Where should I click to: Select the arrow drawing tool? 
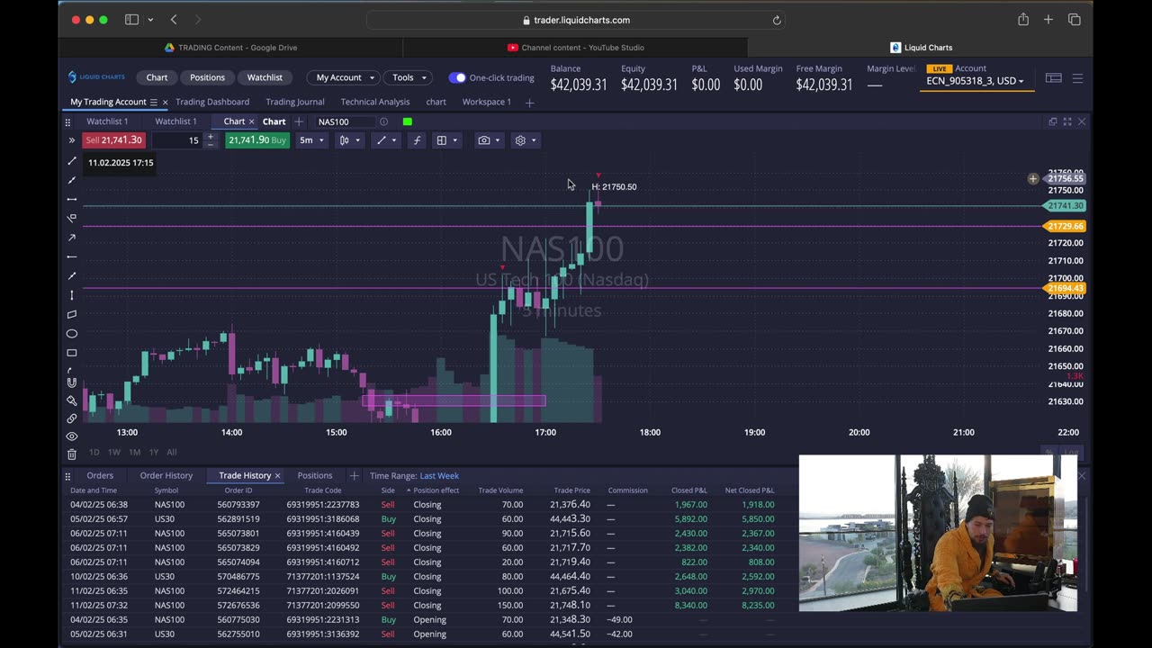72,238
